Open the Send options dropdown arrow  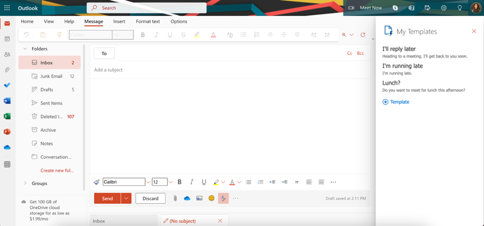pos(126,198)
